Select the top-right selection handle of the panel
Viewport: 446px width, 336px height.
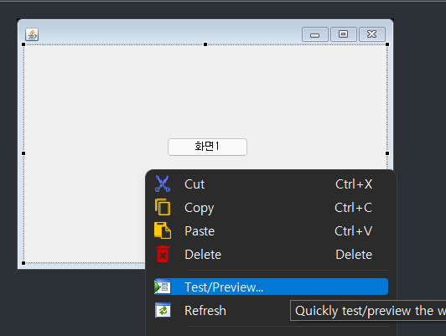(x=387, y=44)
